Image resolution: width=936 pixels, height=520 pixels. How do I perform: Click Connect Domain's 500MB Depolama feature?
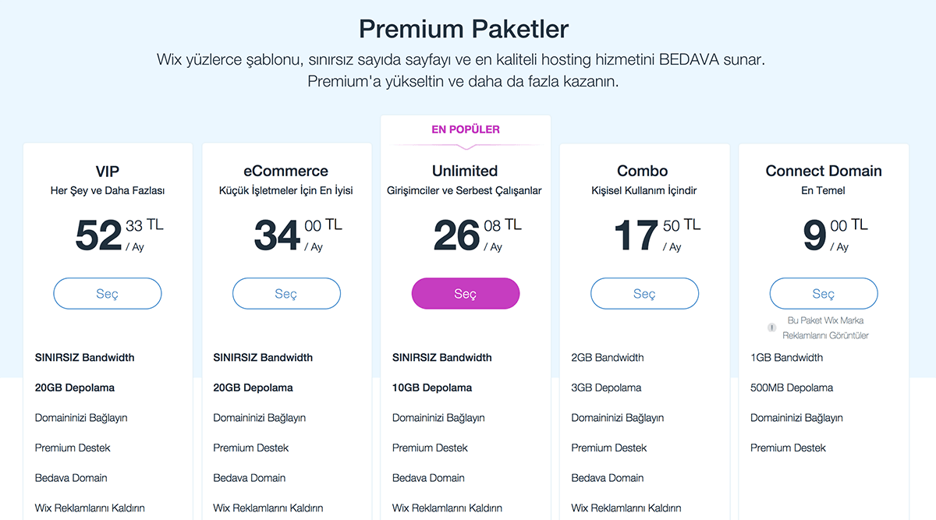tap(792, 387)
